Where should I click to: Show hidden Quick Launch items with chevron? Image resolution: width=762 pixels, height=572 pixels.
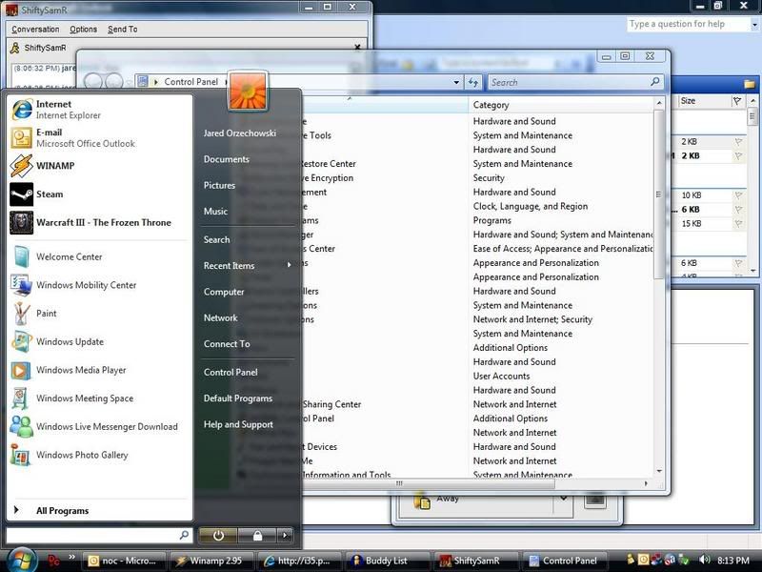[x=72, y=557]
